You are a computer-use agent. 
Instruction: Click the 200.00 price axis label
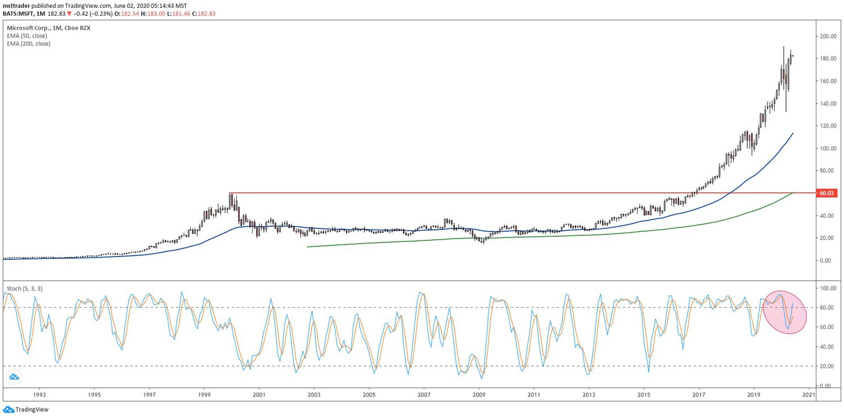pyautogui.click(x=828, y=36)
